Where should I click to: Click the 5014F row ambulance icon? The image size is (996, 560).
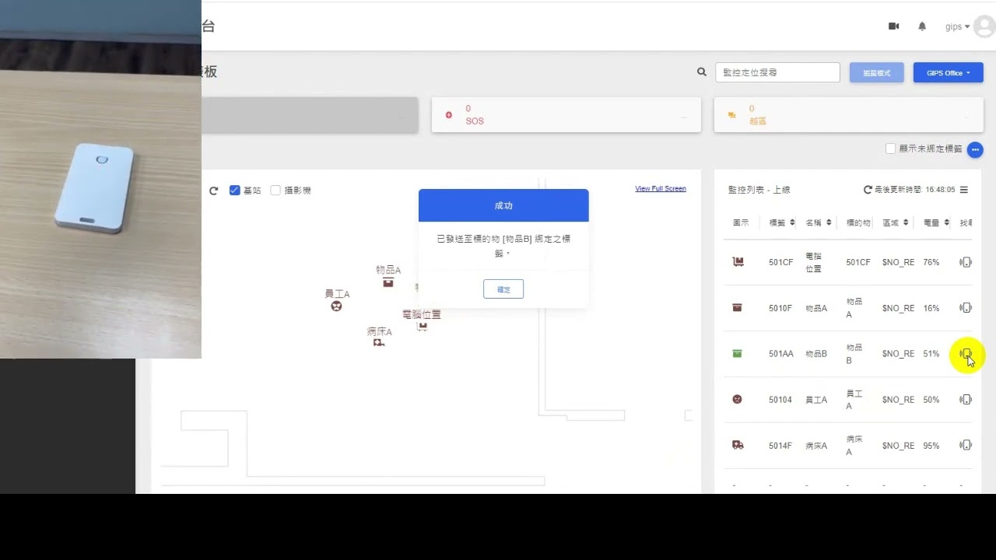(738, 445)
